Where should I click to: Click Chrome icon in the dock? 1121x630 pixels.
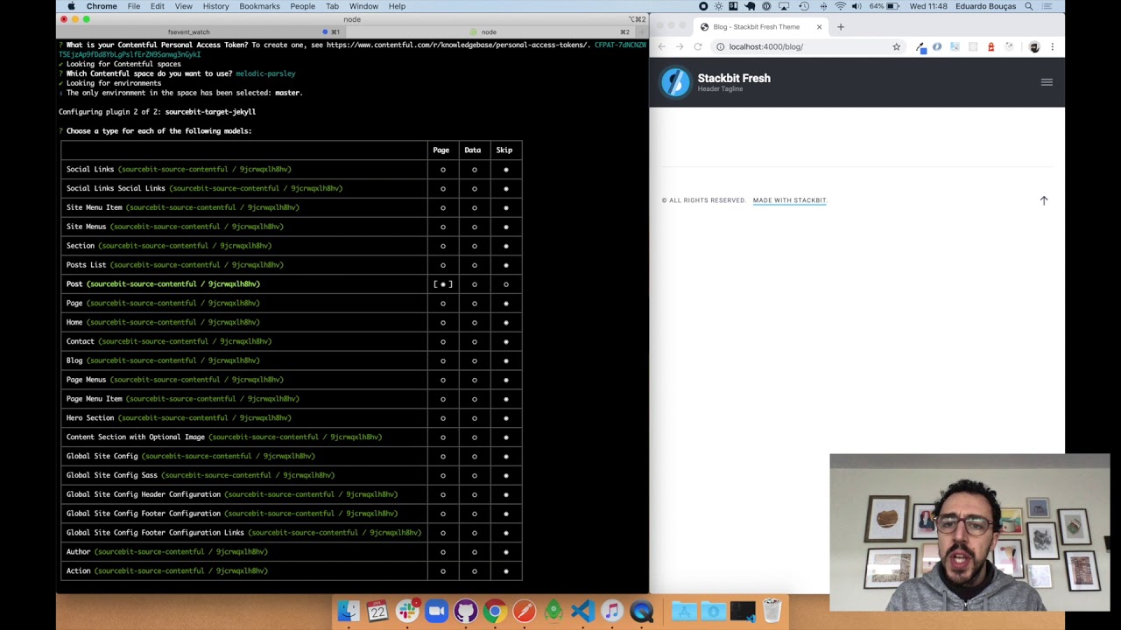[495, 611]
